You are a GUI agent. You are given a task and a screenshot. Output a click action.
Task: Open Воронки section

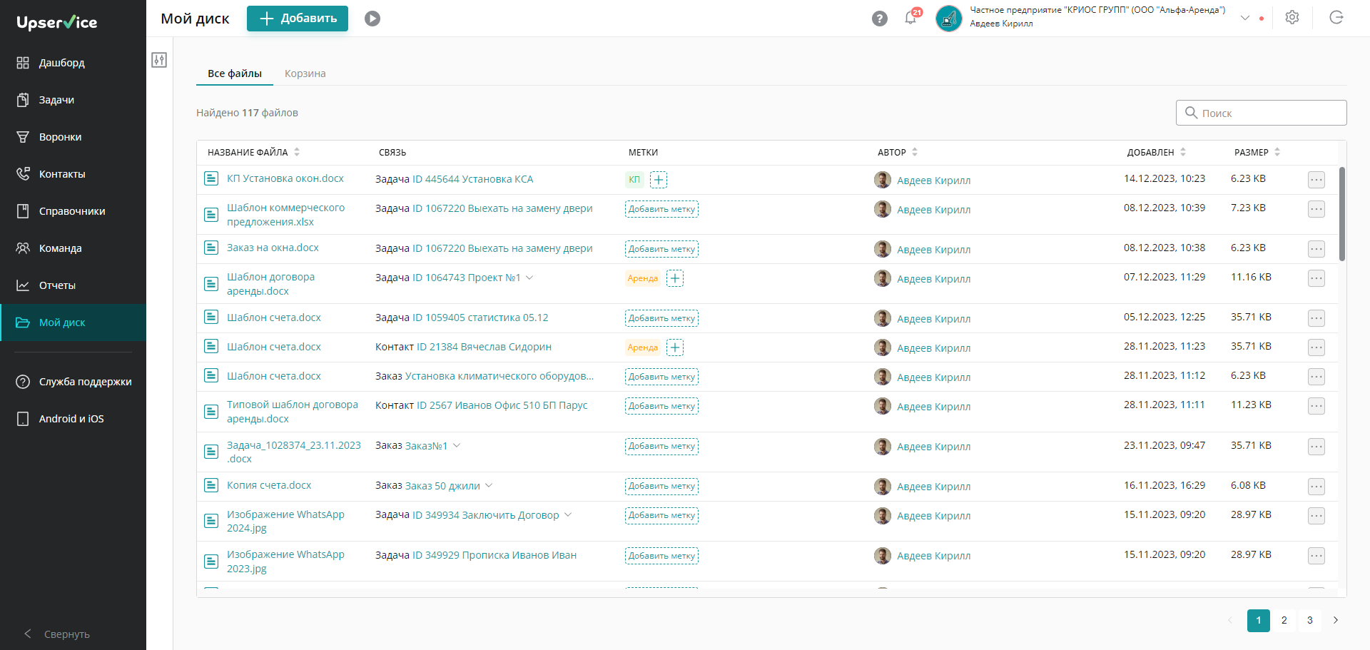(73, 137)
